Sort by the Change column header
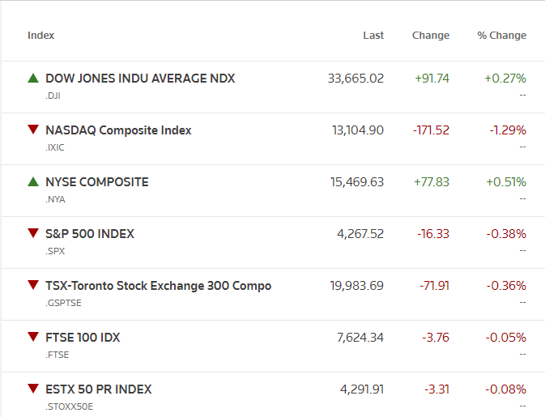This screenshot has width=545, height=417. (x=430, y=36)
